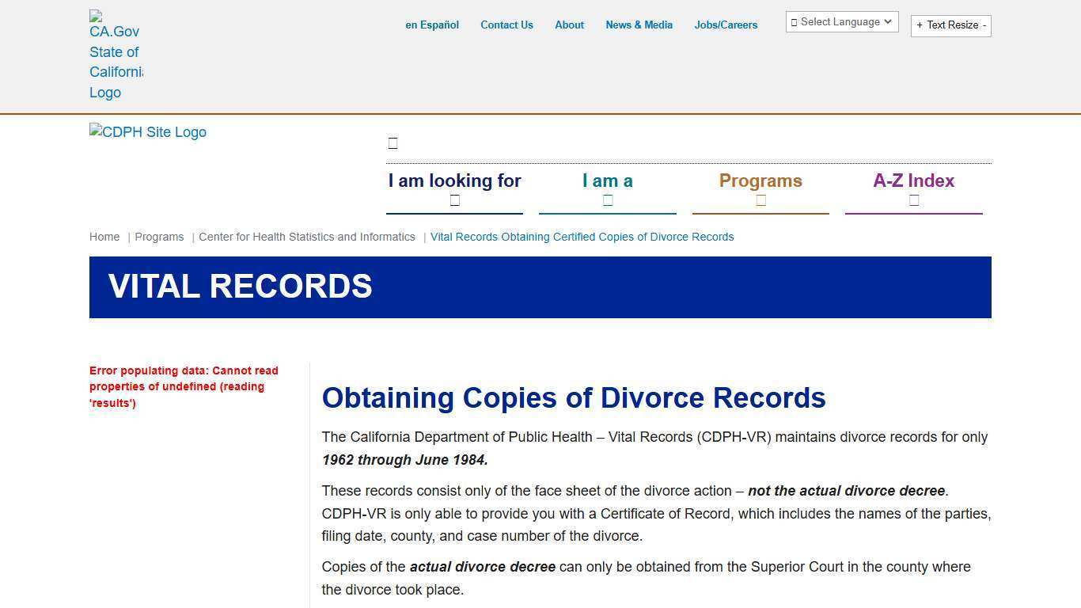
Task: Open the Programs breadcrumb link
Action: point(159,237)
